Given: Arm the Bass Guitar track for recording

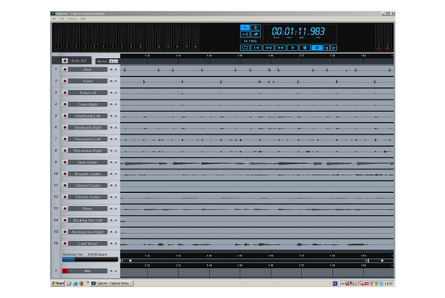Looking at the screenshot, I should click(65, 162).
